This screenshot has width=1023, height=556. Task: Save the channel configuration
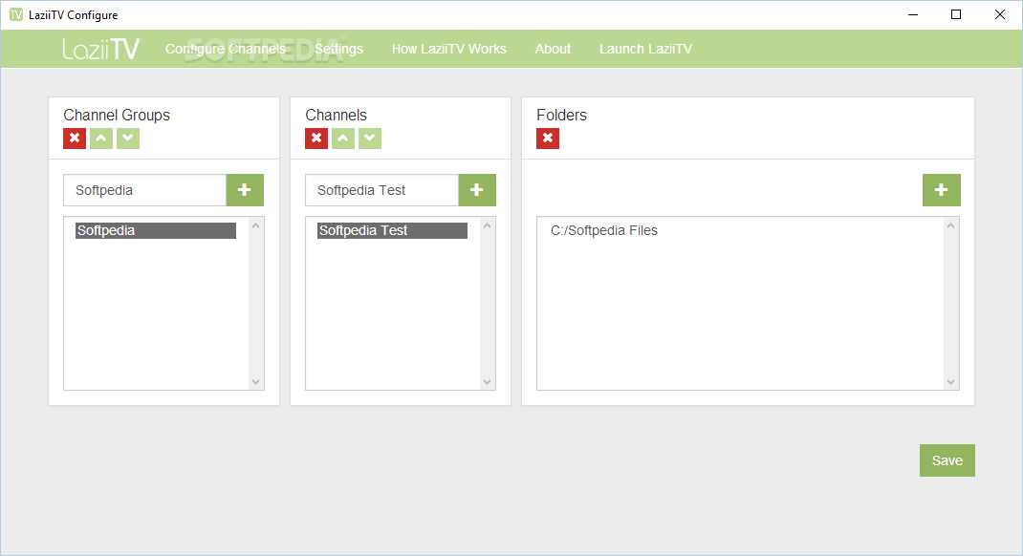pos(947,460)
